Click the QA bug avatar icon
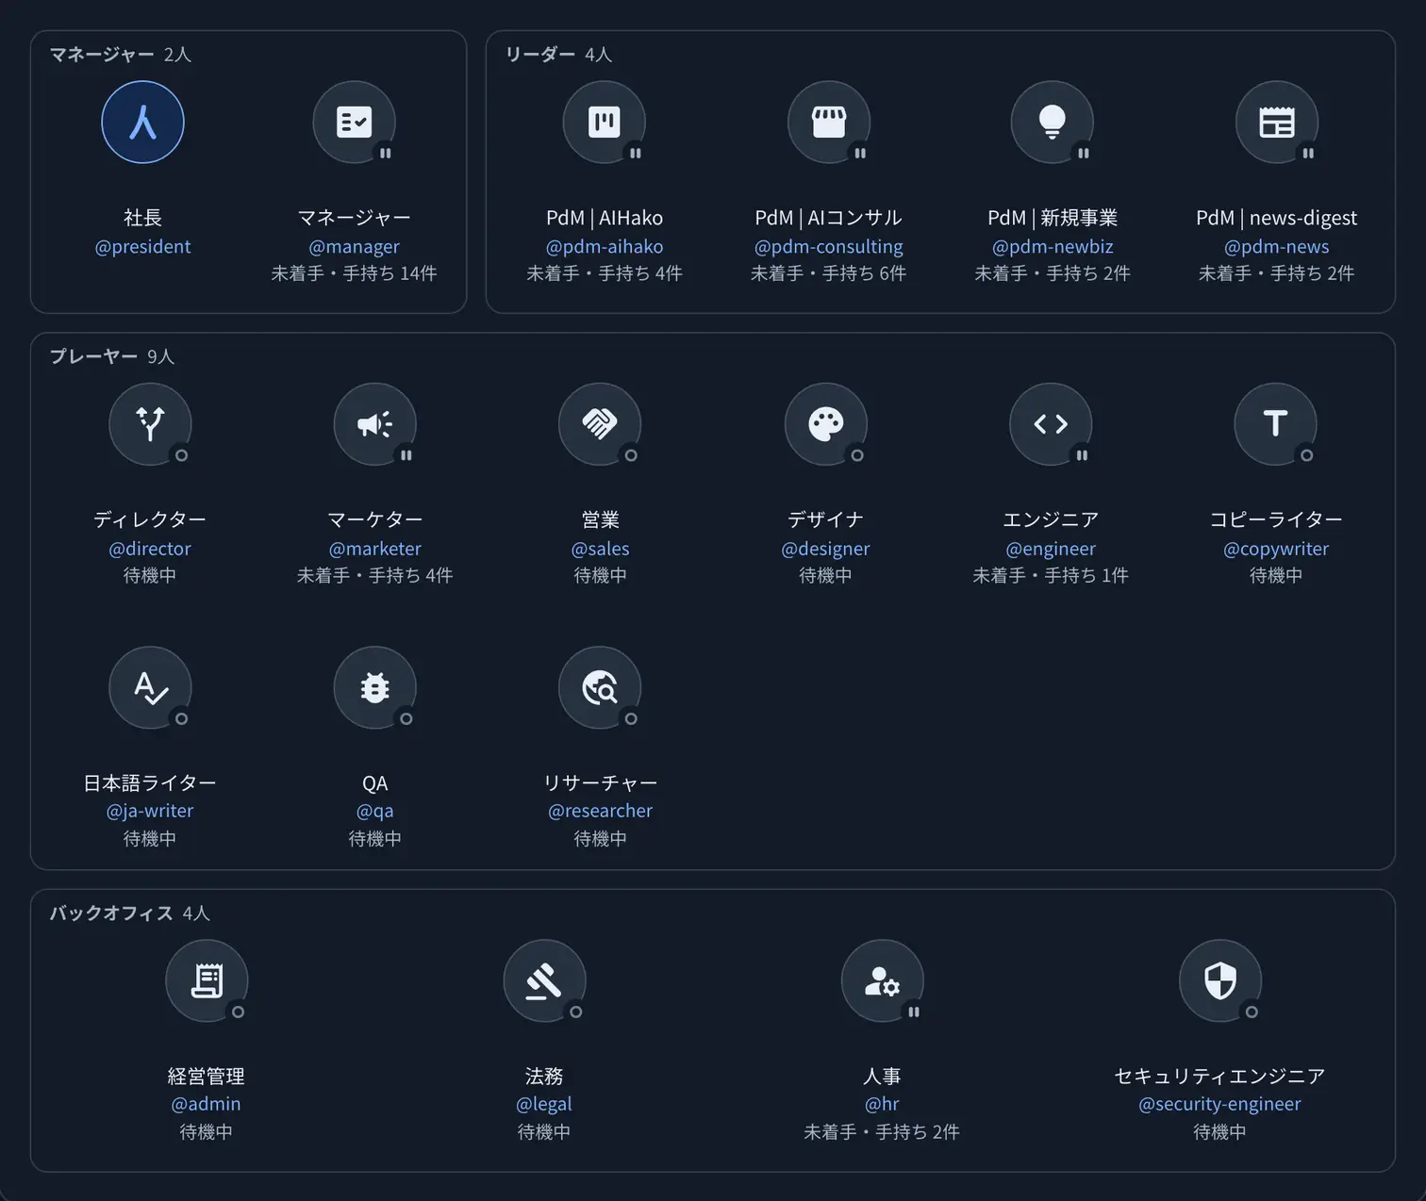Viewport: 1426px width, 1201px height. (x=374, y=687)
